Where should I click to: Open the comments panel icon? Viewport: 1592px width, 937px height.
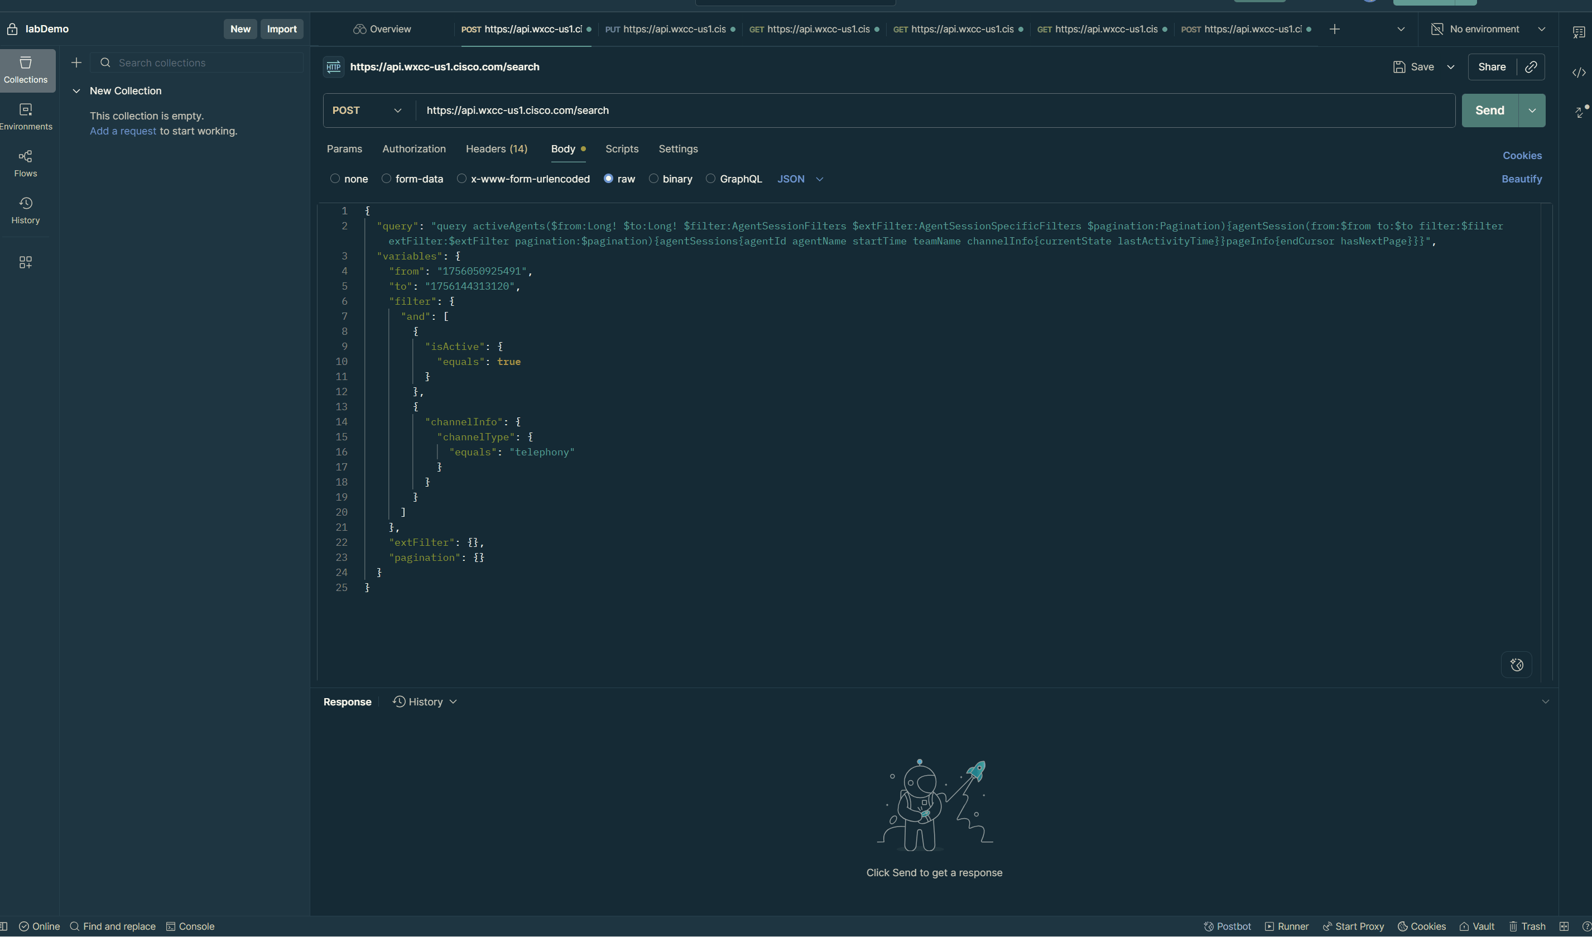coord(1579,32)
